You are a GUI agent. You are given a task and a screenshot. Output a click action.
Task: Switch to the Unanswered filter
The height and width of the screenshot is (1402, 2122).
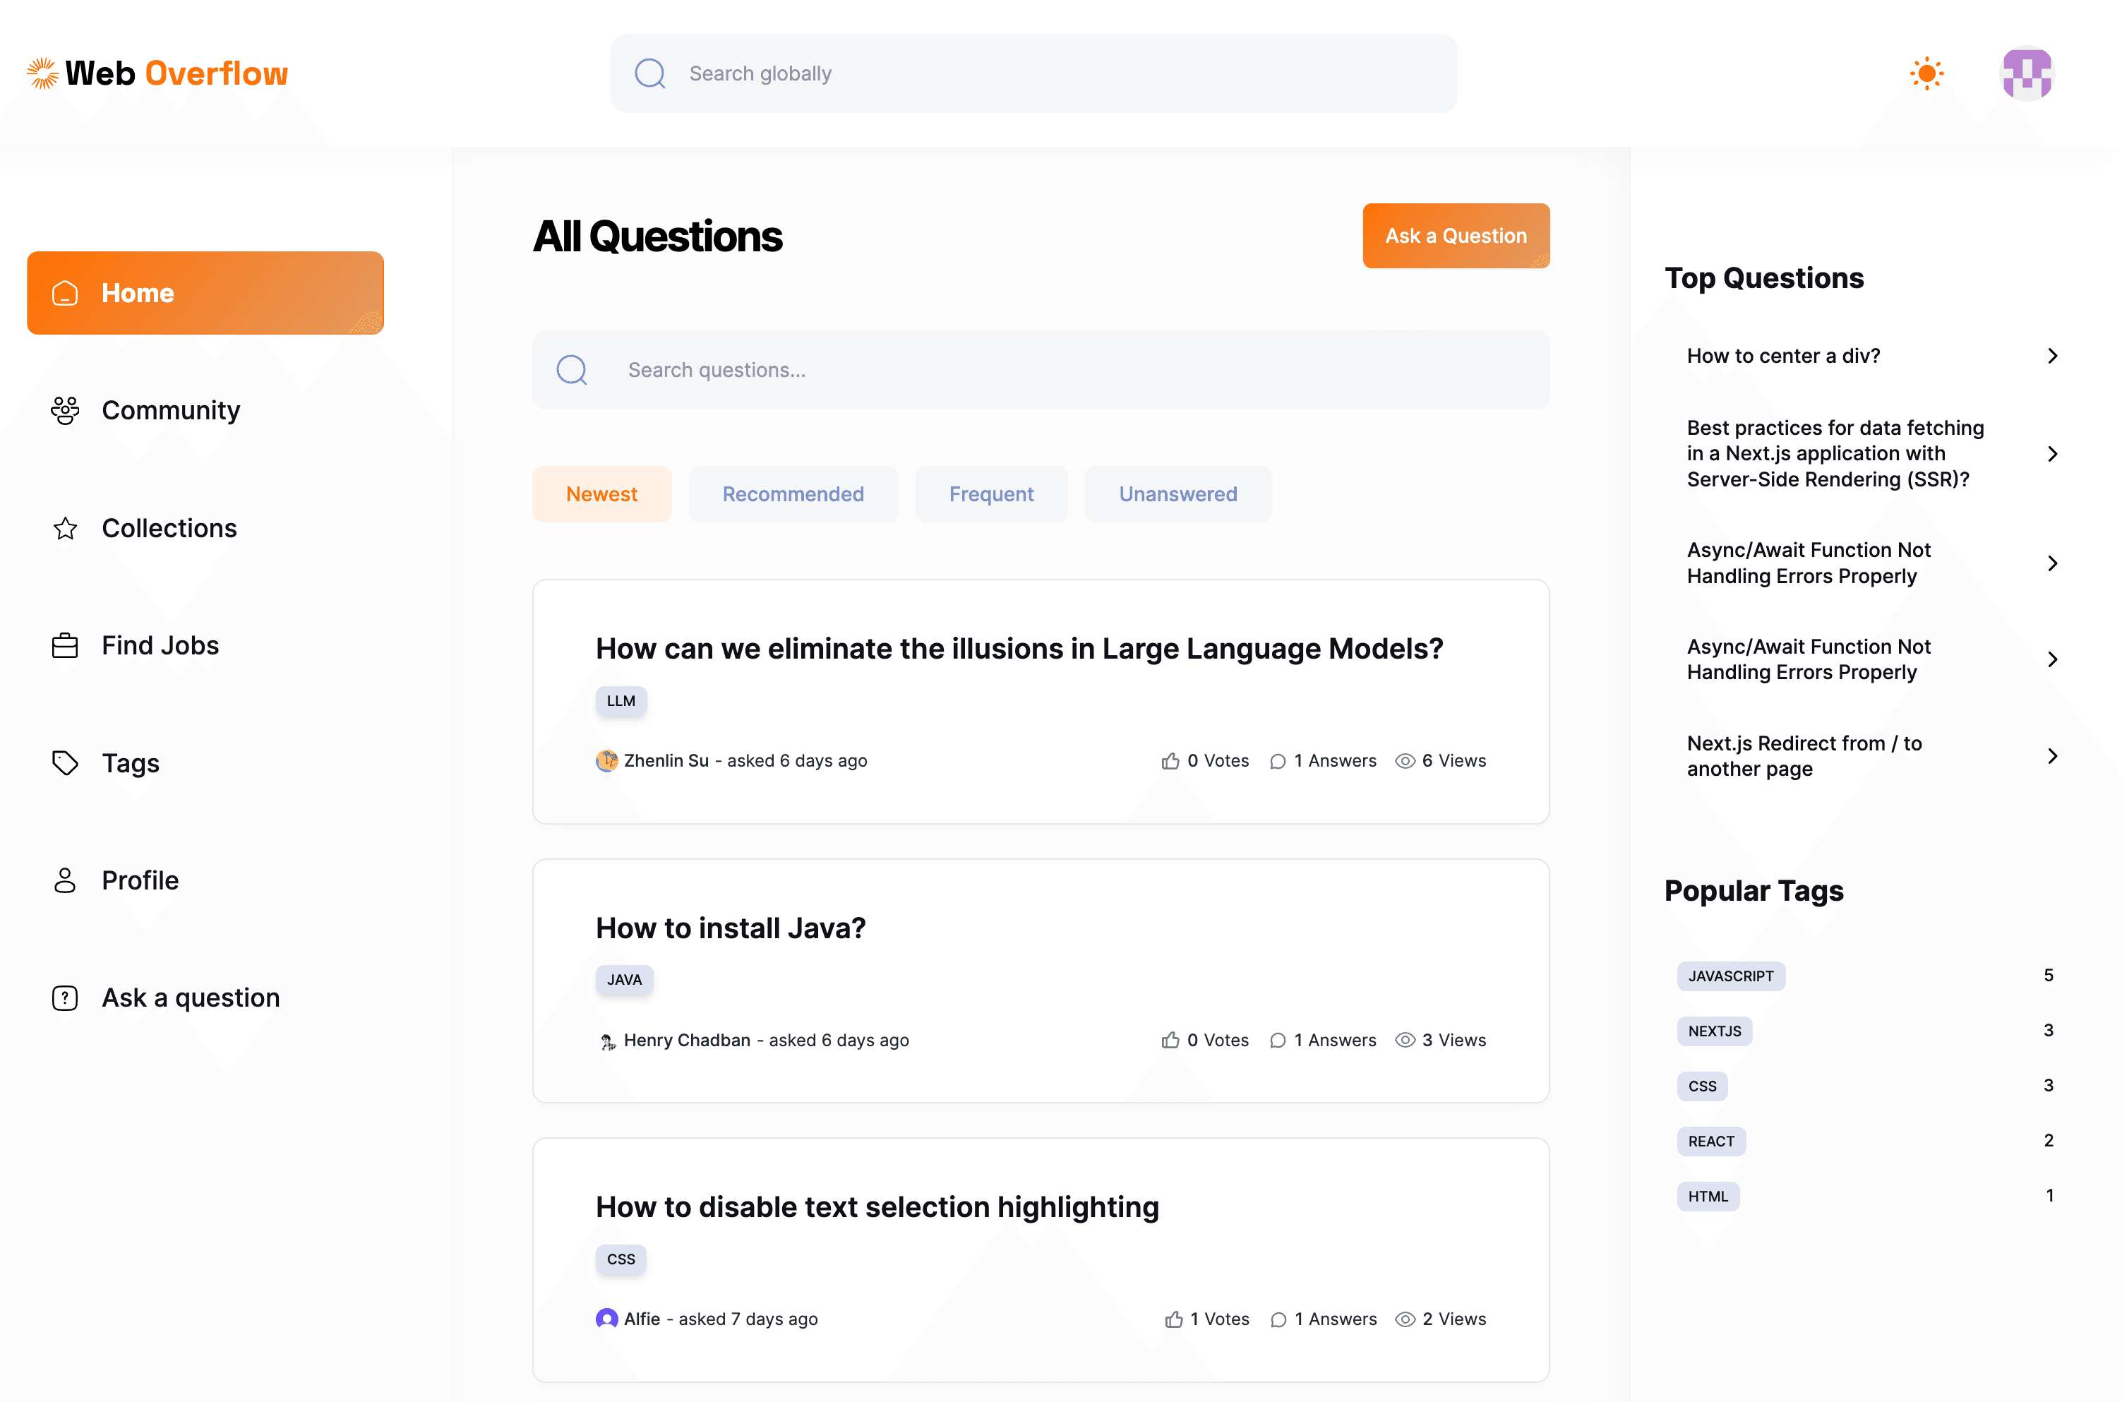[1177, 494]
